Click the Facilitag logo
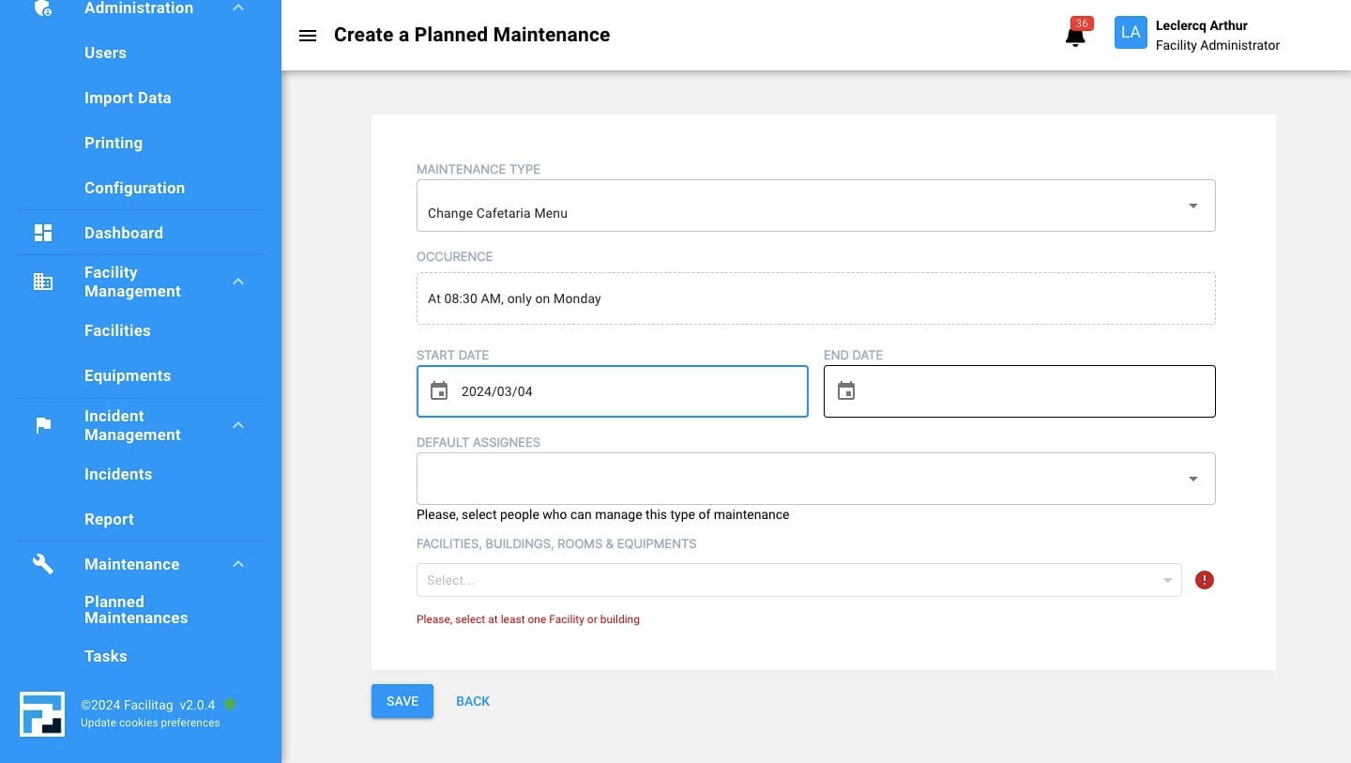 point(41,713)
